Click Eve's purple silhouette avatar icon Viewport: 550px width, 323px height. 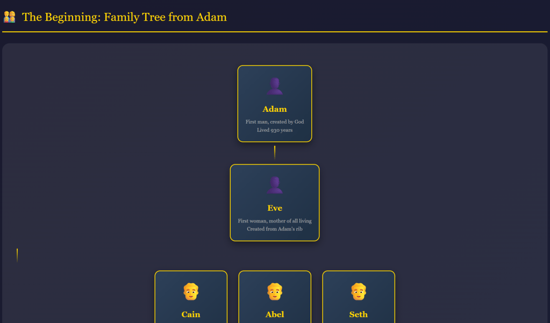275,184
